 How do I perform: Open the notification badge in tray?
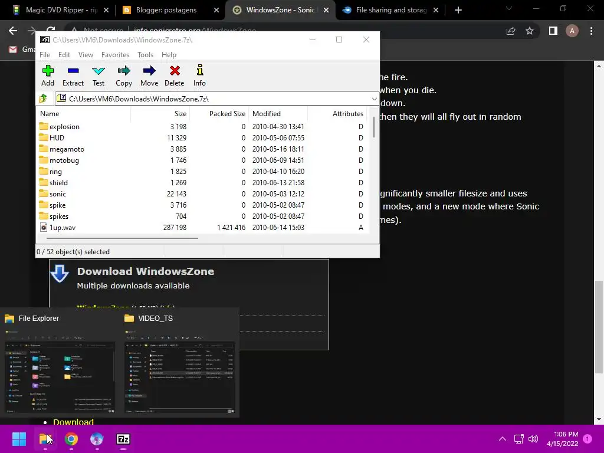587,439
